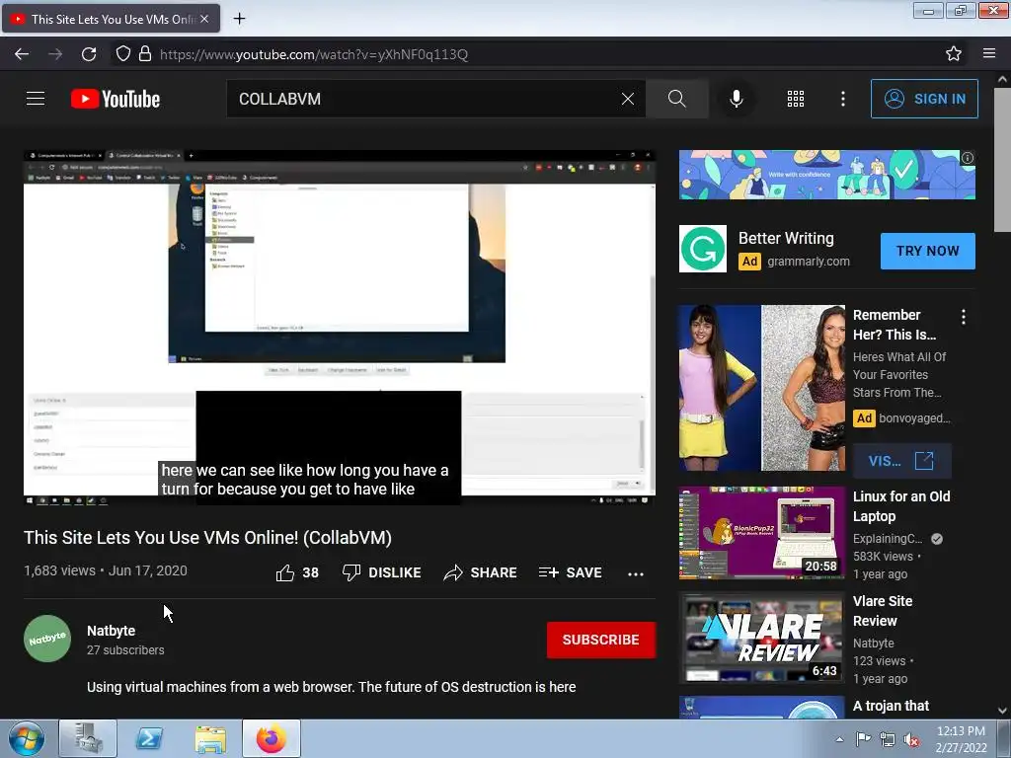
Task: Open ExplainingC... channel verified badge
Action: tap(937, 539)
